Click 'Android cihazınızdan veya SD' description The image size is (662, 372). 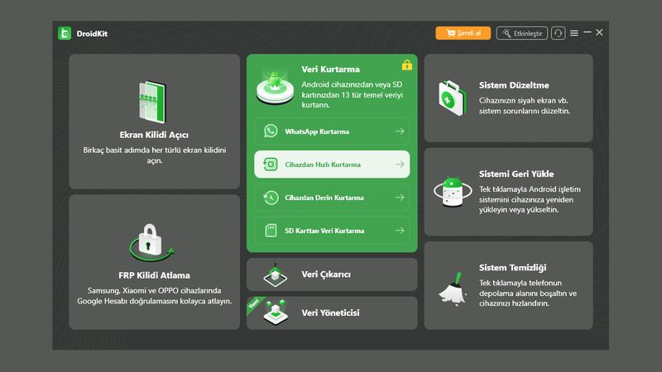(x=353, y=95)
